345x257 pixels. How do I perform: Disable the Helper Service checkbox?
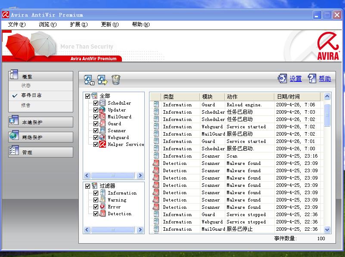pyautogui.click(x=96, y=145)
